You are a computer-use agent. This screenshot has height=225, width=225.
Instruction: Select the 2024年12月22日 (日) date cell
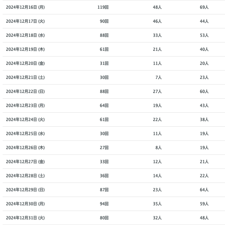pyautogui.click(x=25, y=91)
